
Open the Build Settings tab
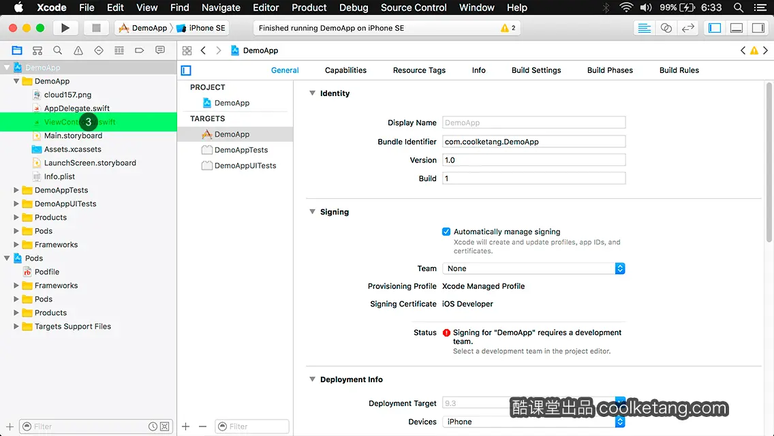coord(536,70)
